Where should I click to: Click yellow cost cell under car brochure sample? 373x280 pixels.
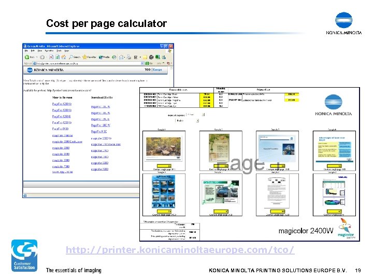221,211
